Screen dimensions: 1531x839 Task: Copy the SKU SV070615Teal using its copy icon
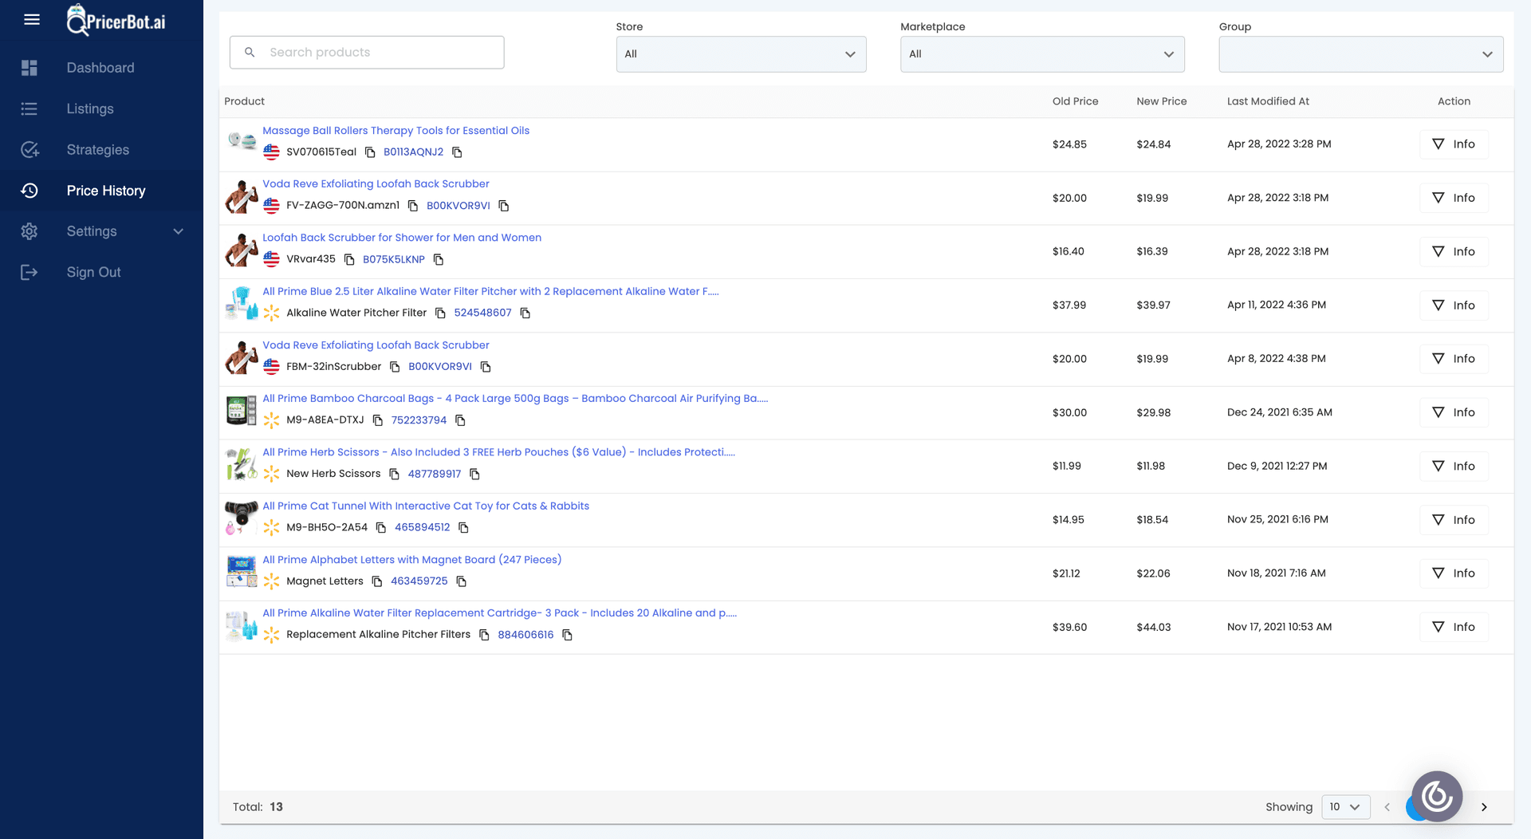tap(370, 152)
